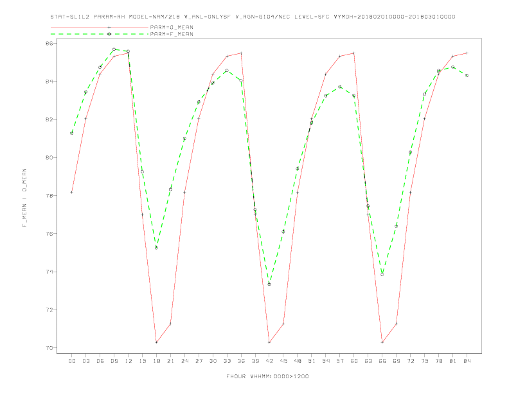Click x-axis tick label 12
509x393 pixels.
click(129, 361)
